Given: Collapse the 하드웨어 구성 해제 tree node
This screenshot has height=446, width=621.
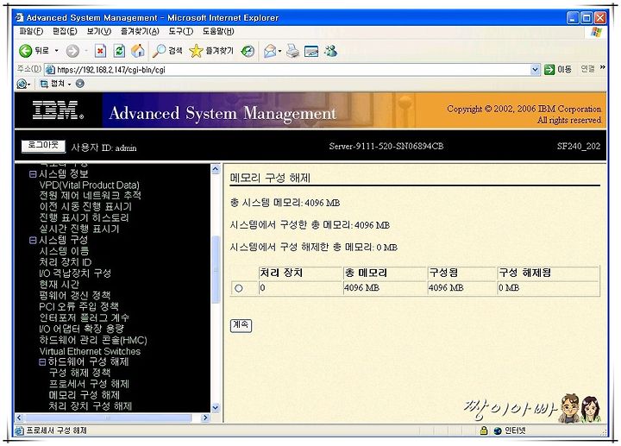Looking at the screenshot, I should 43,362.
